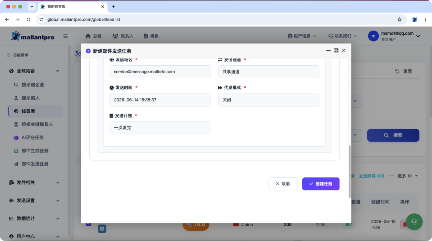This screenshot has height=241, width=432.
Task: Open 总览 home tab
Action: pos(93,36)
